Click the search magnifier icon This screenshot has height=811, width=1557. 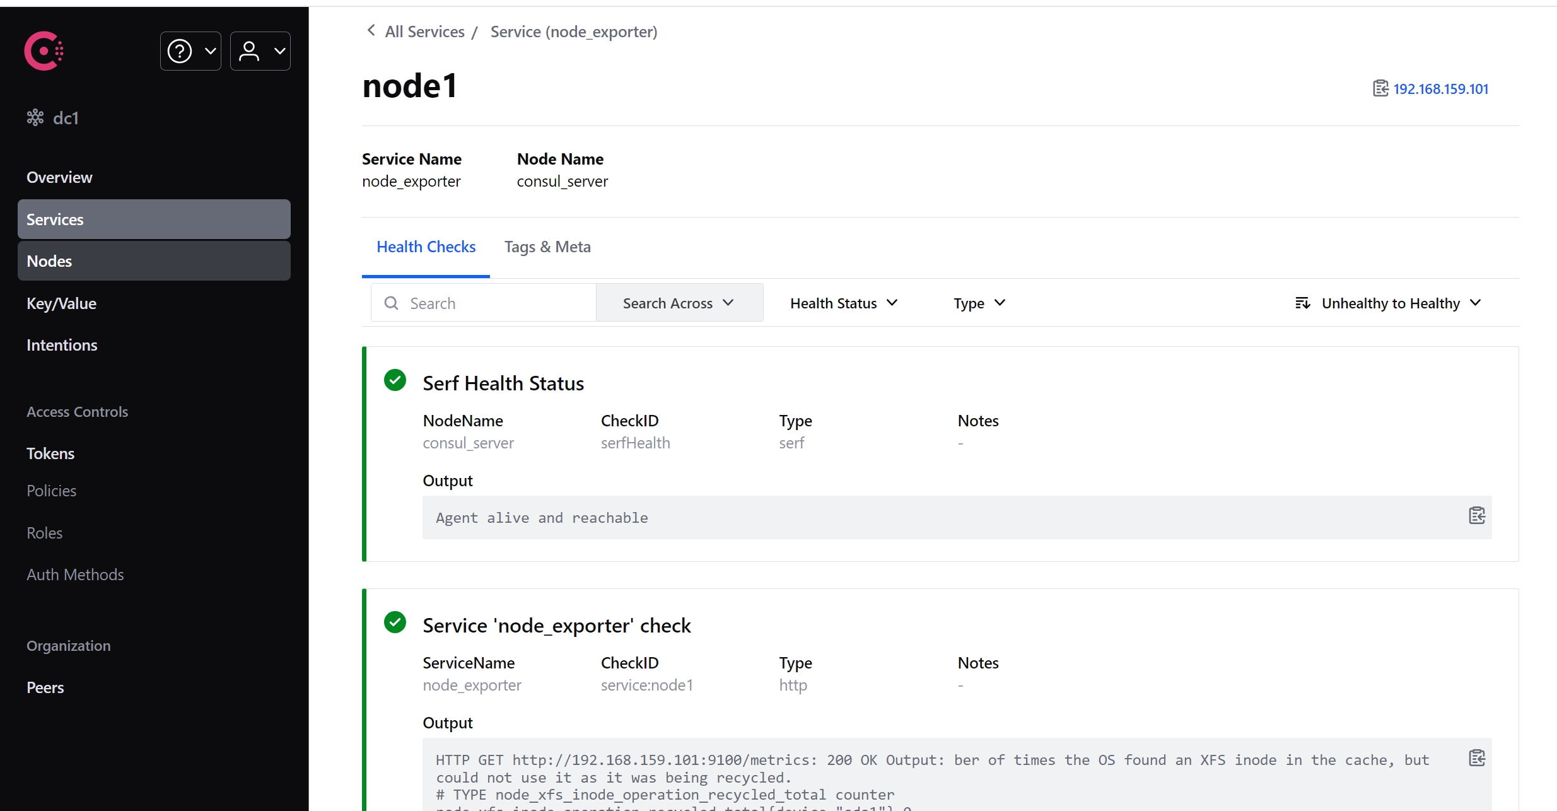point(391,303)
